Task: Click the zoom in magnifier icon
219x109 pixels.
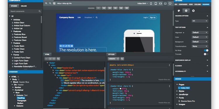Action: (46, 3)
